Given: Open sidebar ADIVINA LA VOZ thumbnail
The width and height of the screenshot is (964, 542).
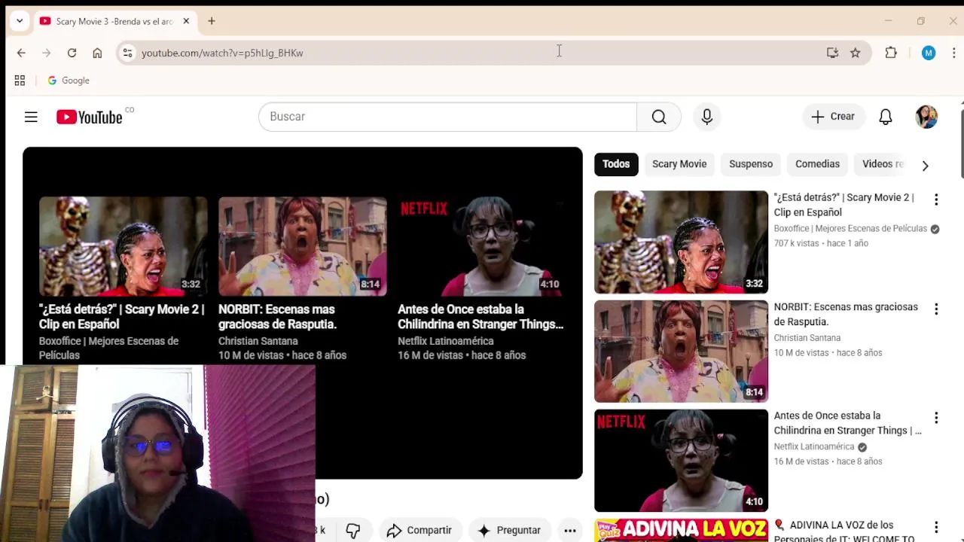Looking at the screenshot, I should pyautogui.click(x=681, y=530).
